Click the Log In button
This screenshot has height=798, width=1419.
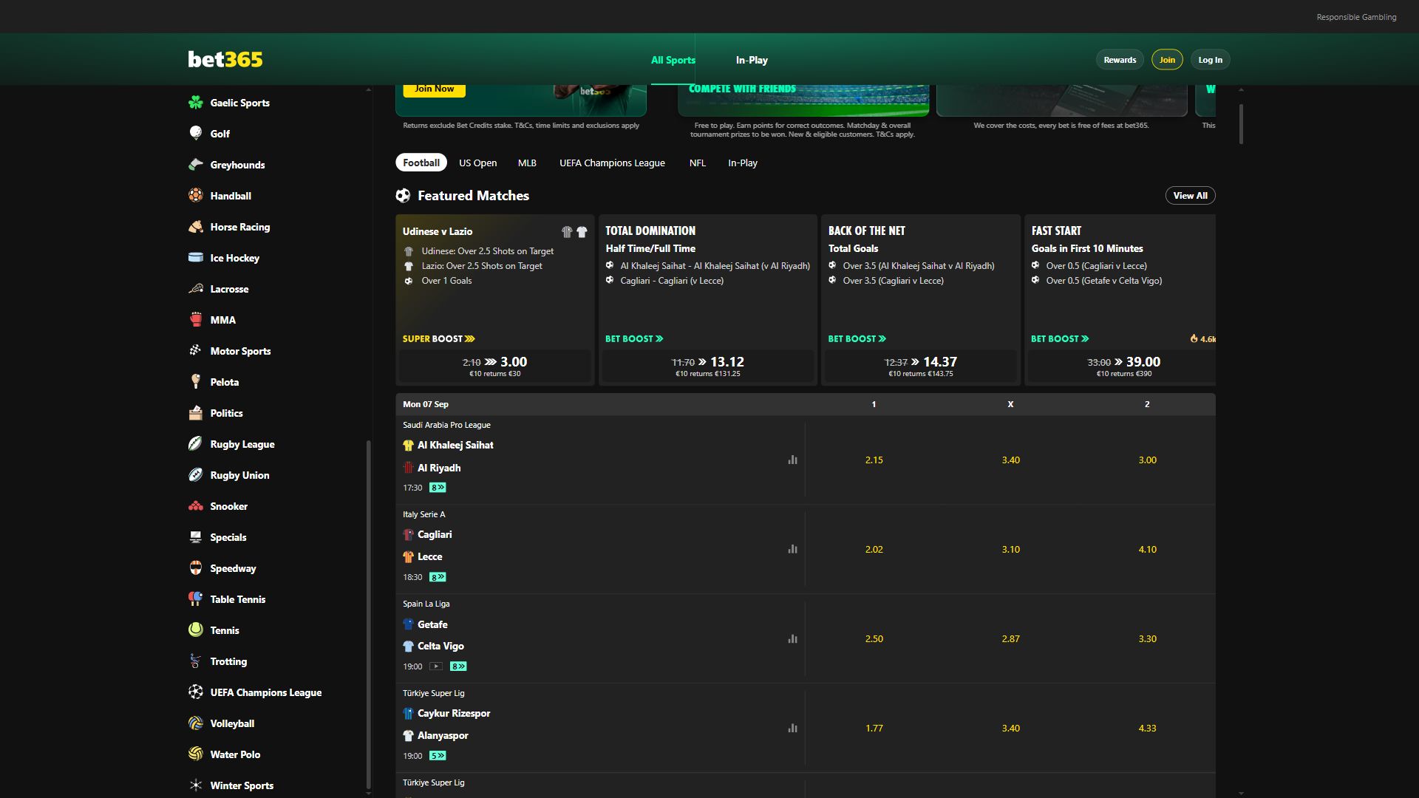[x=1210, y=60]
